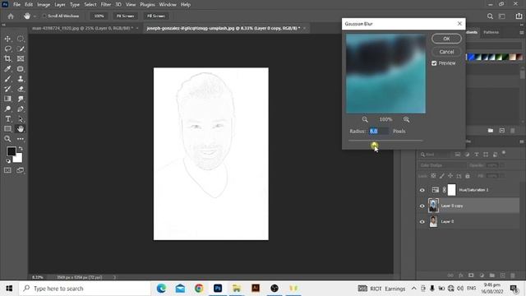This screenshot has height=296, width=526.
Task: Open the File menu
Action: 16,5
